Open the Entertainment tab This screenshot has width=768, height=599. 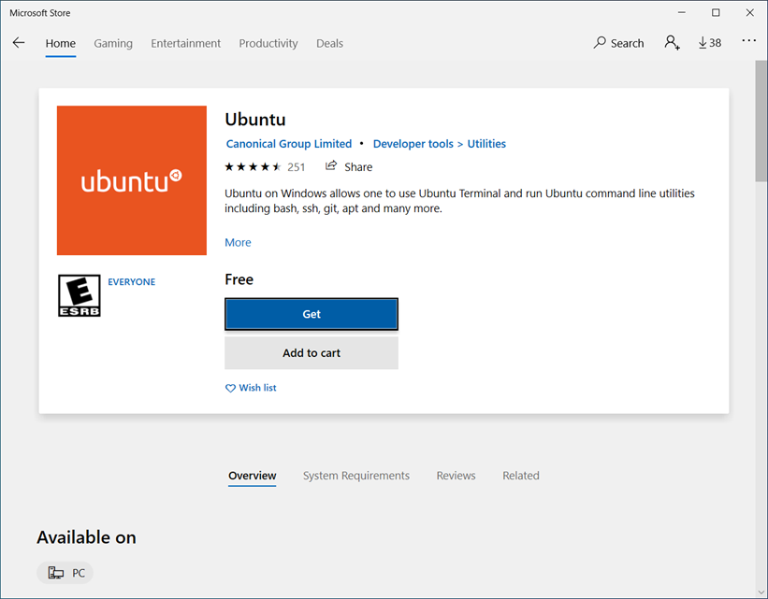(x=185, y=44)
